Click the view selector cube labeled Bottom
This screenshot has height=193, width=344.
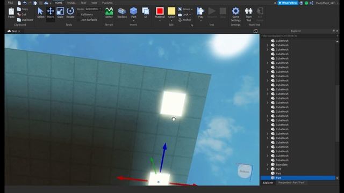[245, 172]
